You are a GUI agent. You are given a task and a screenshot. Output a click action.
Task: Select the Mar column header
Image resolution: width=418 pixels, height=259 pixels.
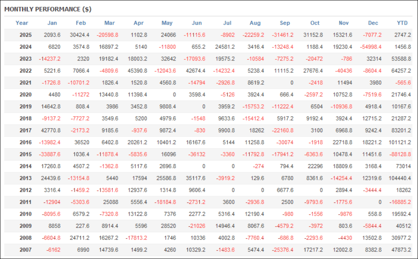(x=109, y=23)
